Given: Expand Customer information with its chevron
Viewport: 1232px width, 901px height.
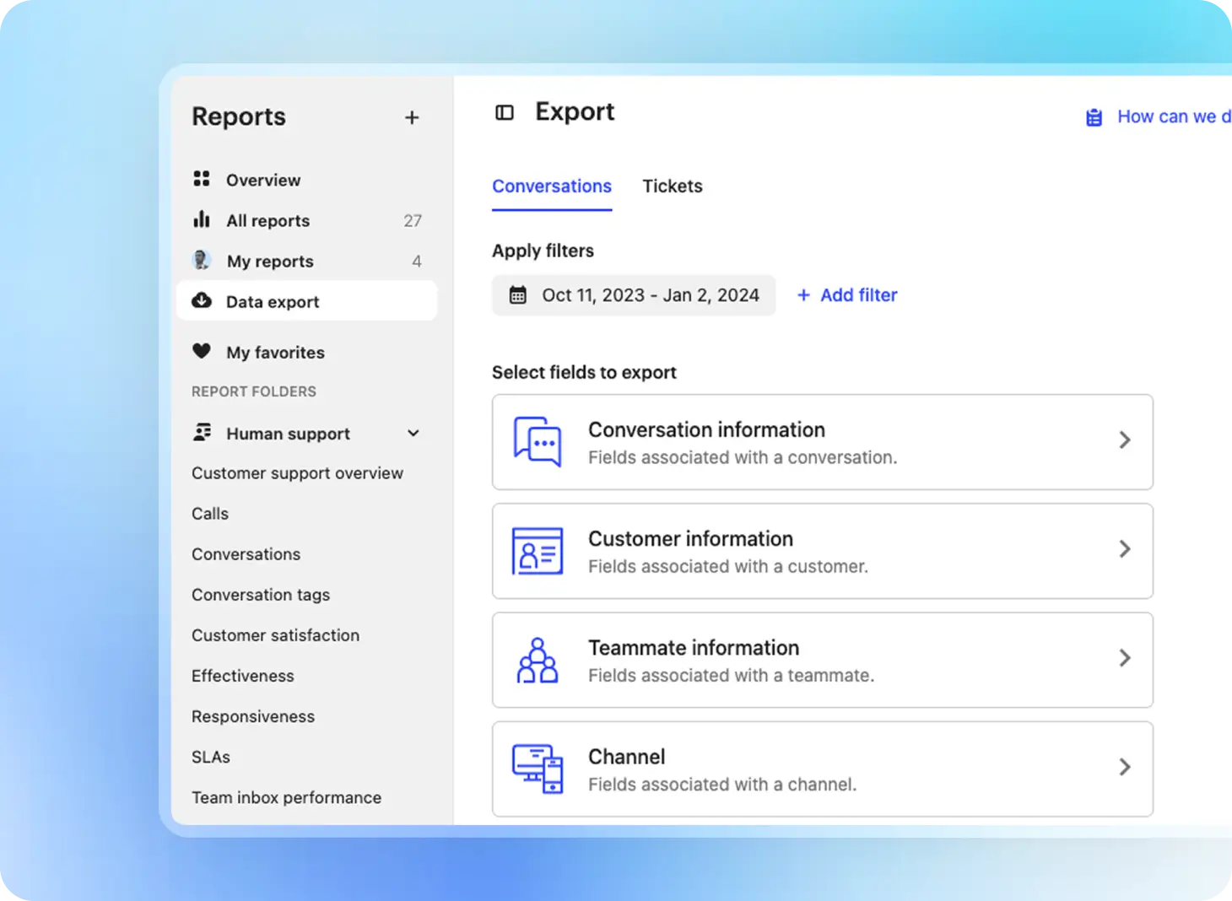Looking at the screenshot, I should tap(1125, 548).
